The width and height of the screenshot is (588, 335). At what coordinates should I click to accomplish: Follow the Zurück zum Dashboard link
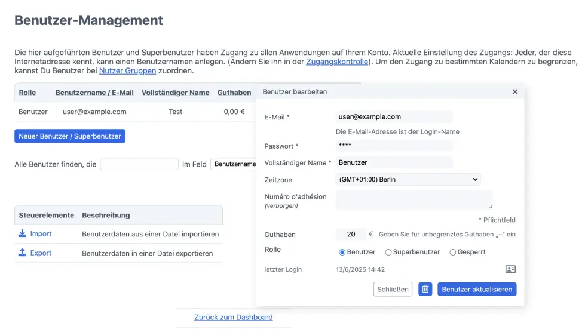[233, 317]
